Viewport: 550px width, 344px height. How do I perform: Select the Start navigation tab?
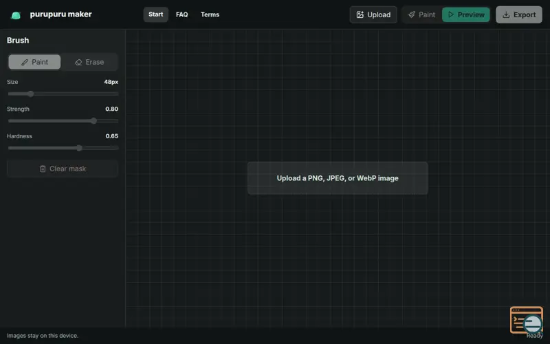156,14
